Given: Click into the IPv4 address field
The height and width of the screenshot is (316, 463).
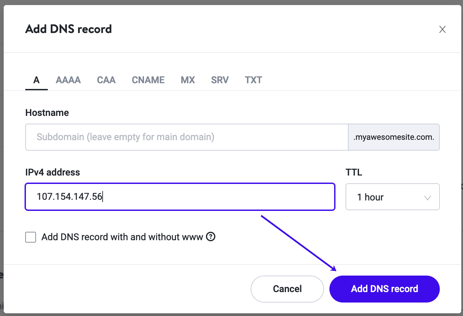Looking at the screenshot, I should (x=180, y=197).
